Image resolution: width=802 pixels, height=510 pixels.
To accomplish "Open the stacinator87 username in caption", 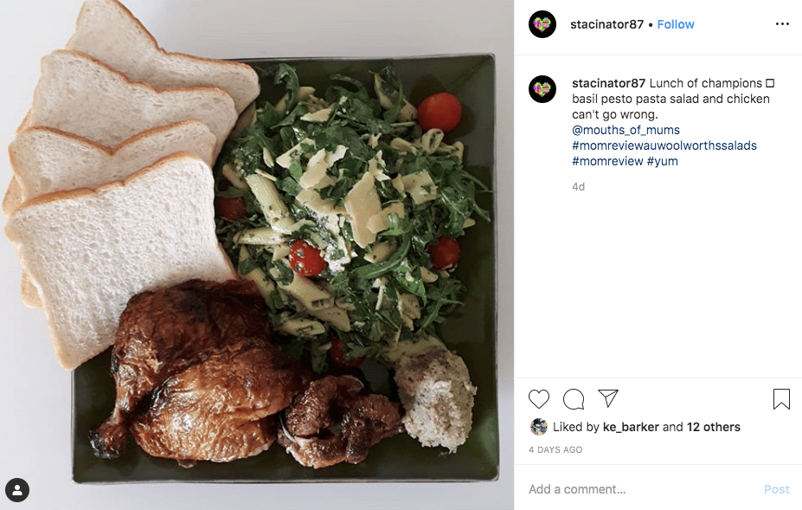I will tap(609, 83).
